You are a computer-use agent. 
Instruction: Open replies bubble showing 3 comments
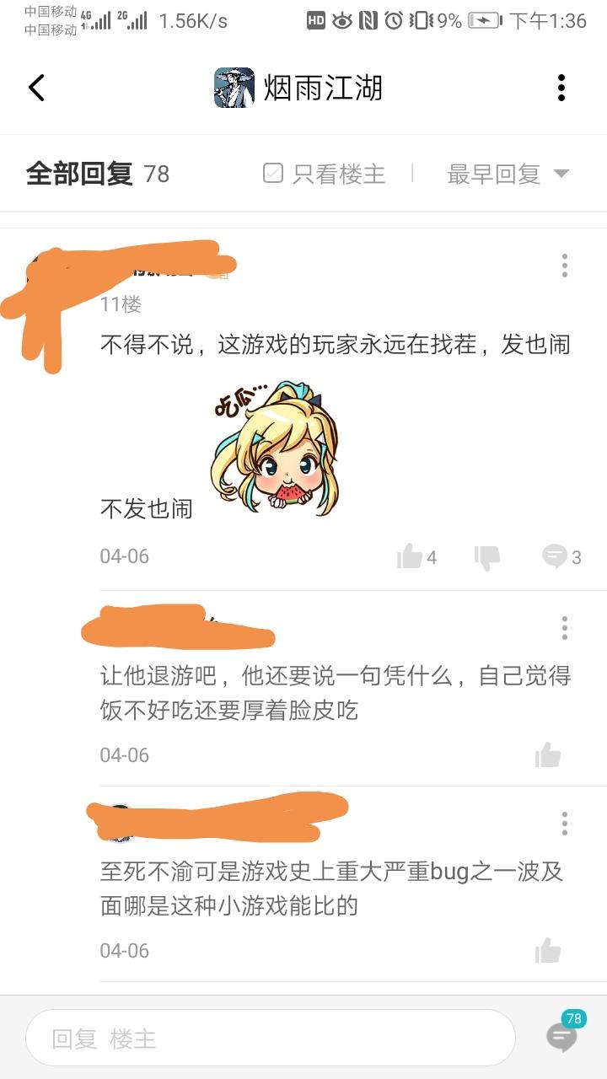coord(555,557)
